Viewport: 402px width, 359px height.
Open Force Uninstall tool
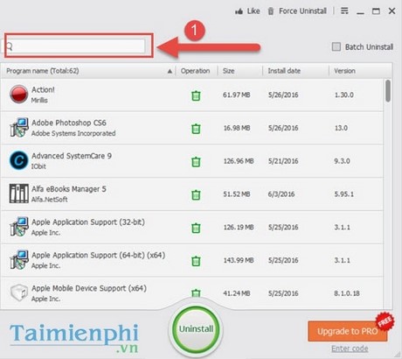(x=297, y=11)
